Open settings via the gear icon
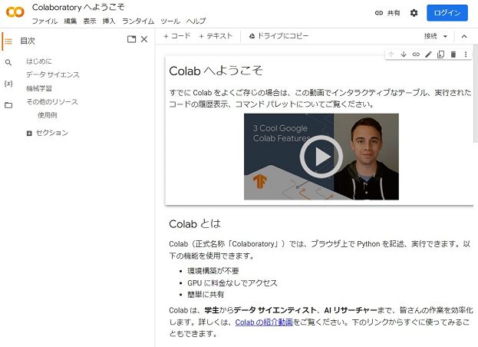Viewport: 478px width, 347px height. point(414,13)
